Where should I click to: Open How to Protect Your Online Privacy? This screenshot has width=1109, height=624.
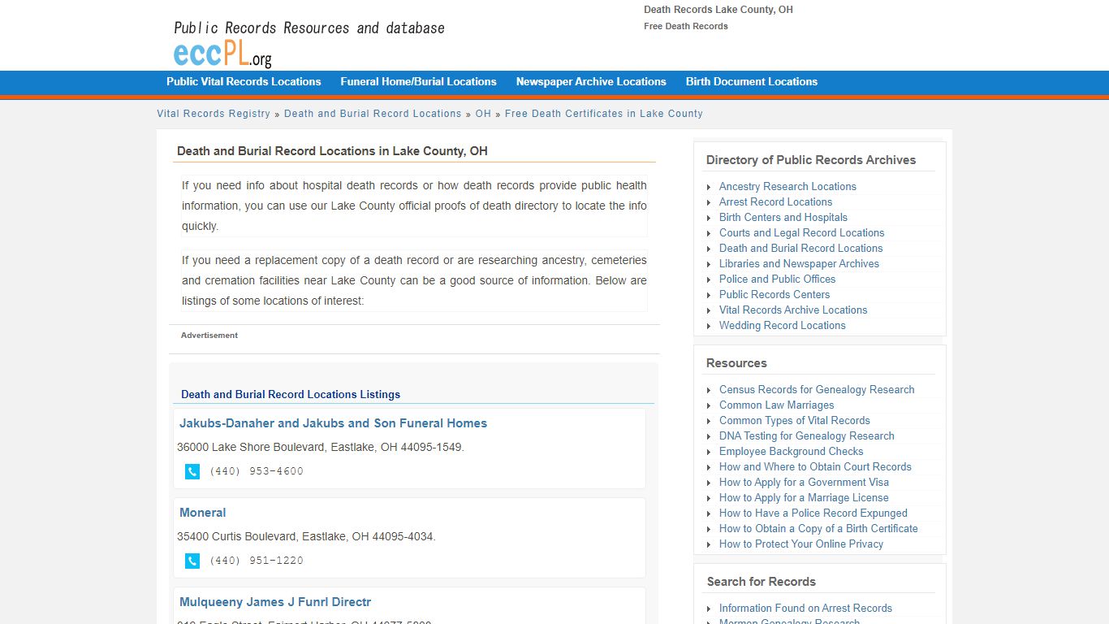pyautogui.click(x=801, y=544)
